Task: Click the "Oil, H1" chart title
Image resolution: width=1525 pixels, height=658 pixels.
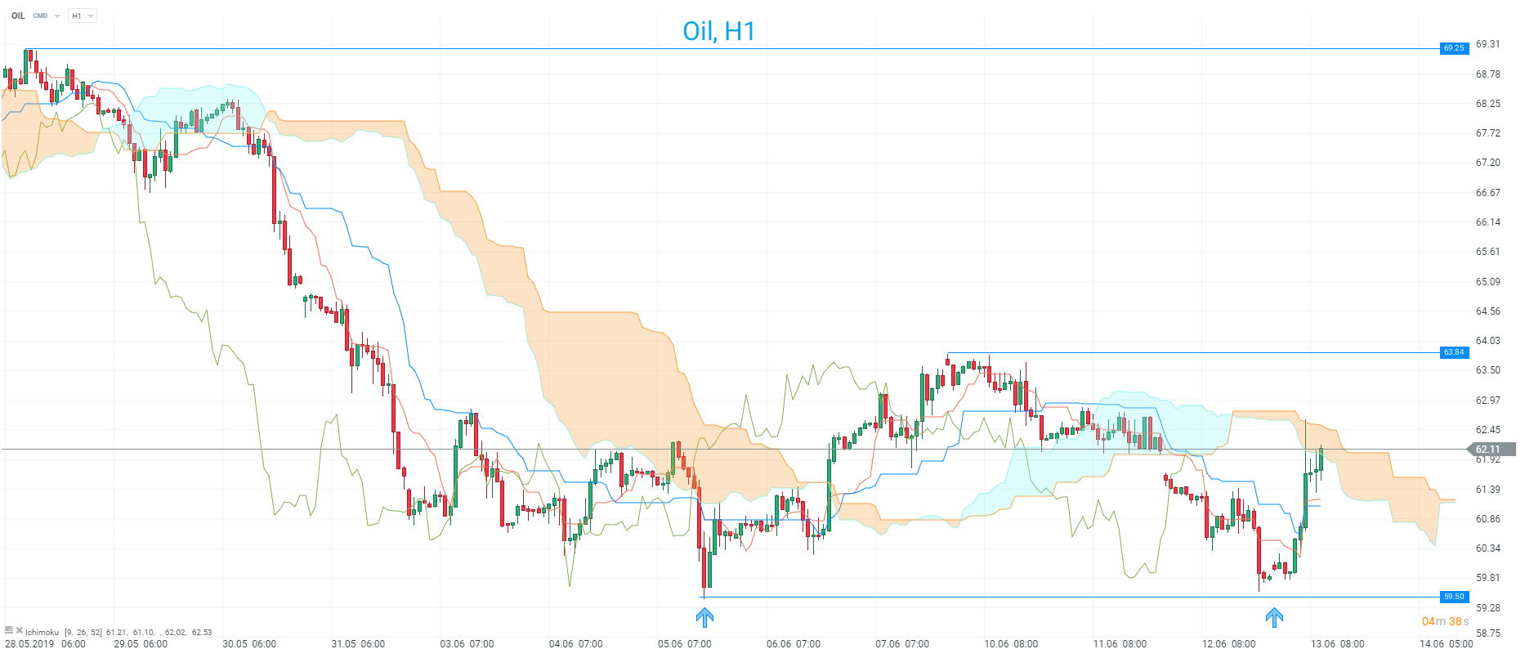Action: tap(718, 31)
